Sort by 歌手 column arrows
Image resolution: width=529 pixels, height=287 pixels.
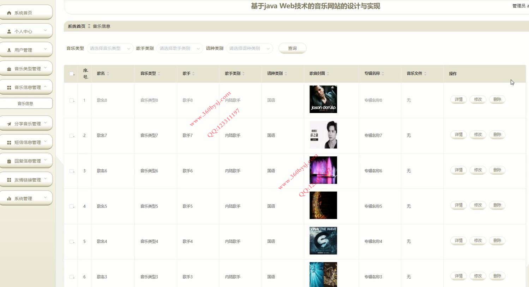(193, 74)
